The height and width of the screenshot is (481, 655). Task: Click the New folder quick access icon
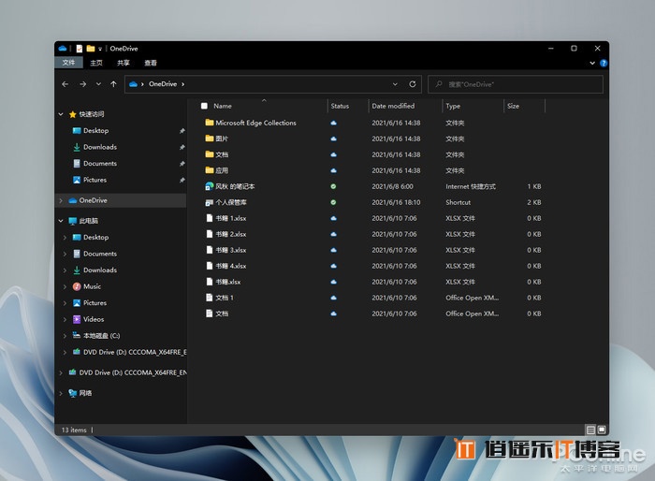click(x=91, y=49)
